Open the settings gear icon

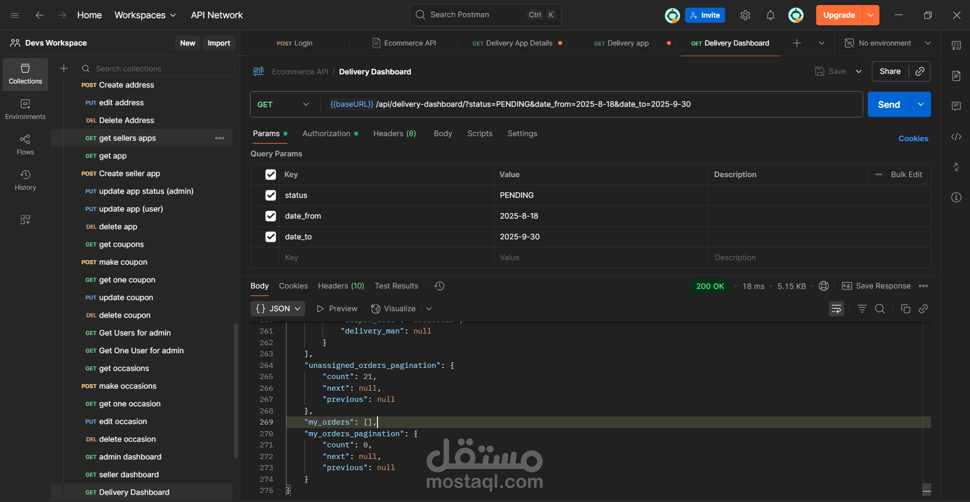point(745,15)
